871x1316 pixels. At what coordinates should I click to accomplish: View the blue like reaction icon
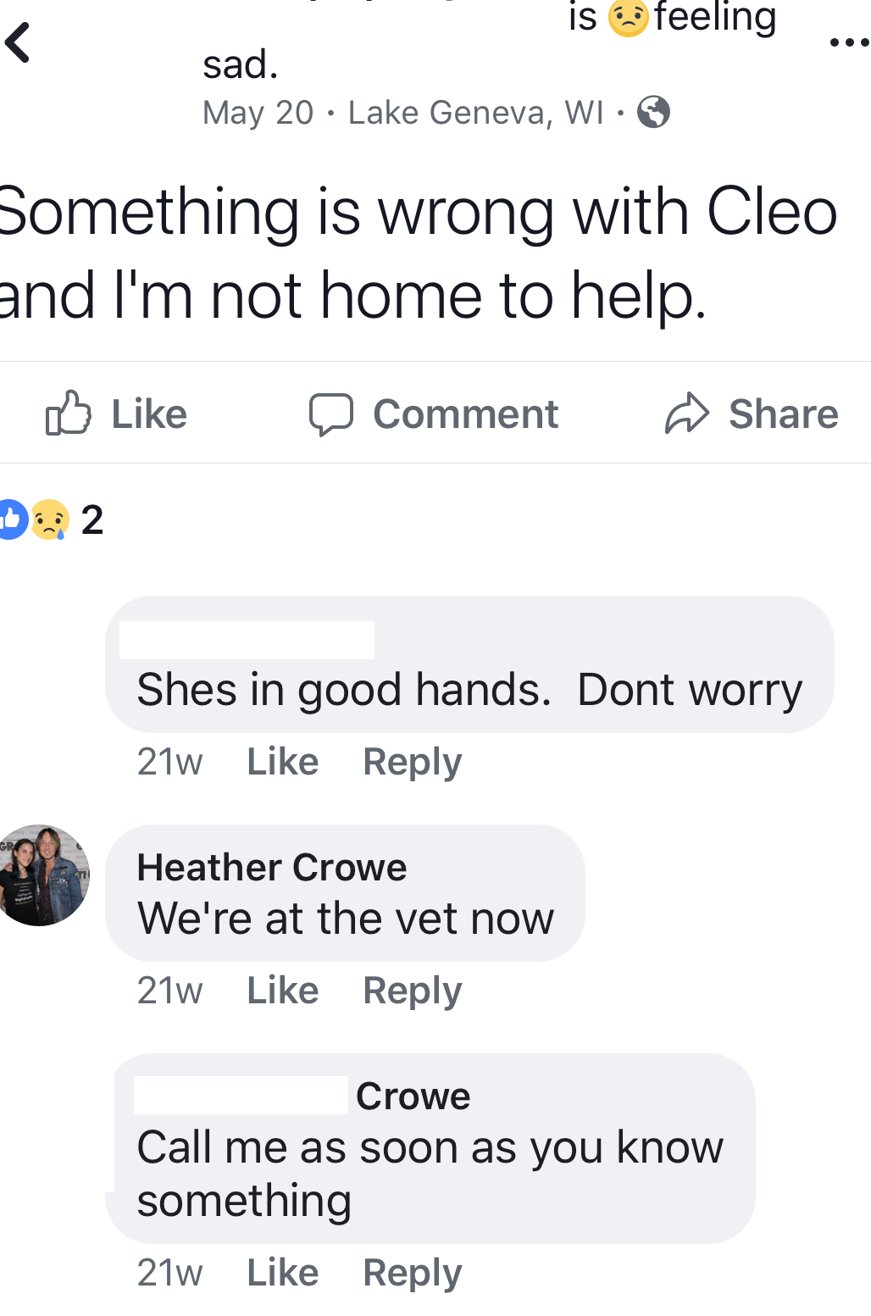[10, 519]
